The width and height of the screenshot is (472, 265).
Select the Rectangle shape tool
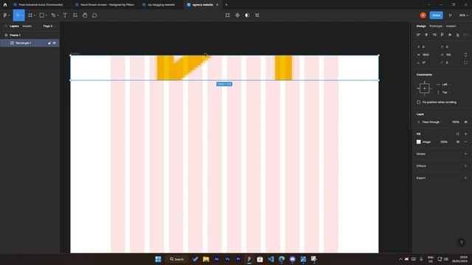coord(42,15)
